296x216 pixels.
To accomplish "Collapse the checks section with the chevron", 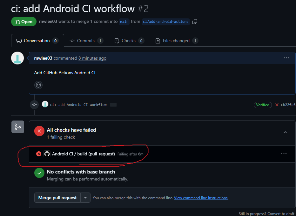I will pos(285,132).
